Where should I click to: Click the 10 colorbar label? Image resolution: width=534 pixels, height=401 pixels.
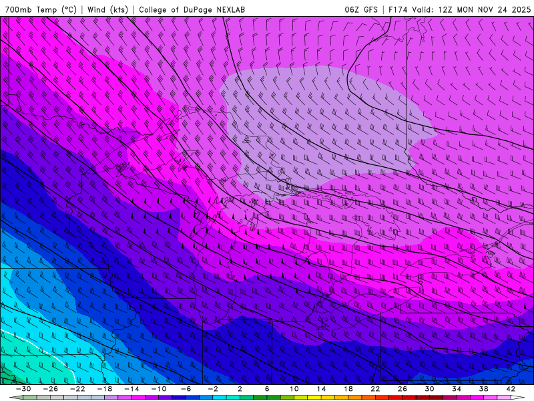(x=294, y=389)
